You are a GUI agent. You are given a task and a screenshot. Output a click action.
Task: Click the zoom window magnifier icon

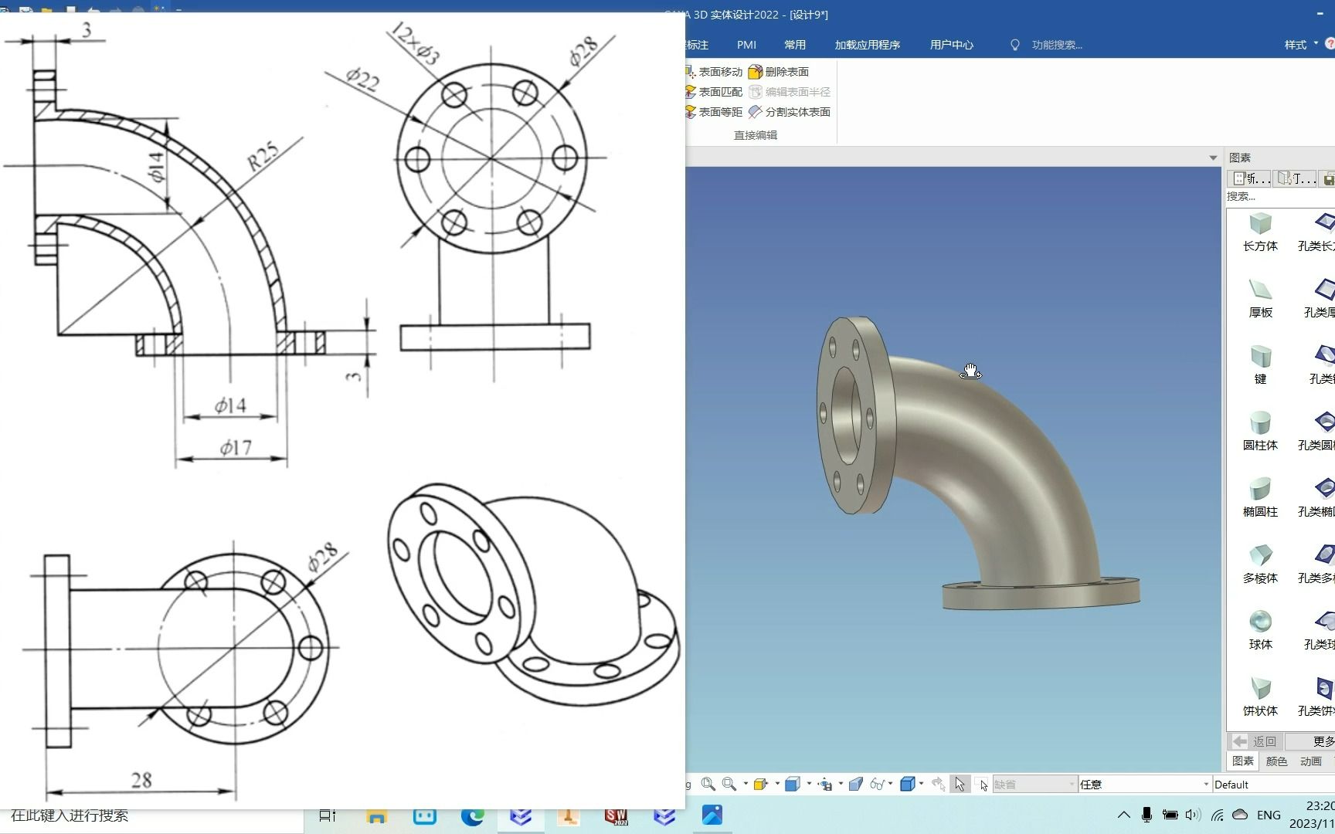point(708,784)
